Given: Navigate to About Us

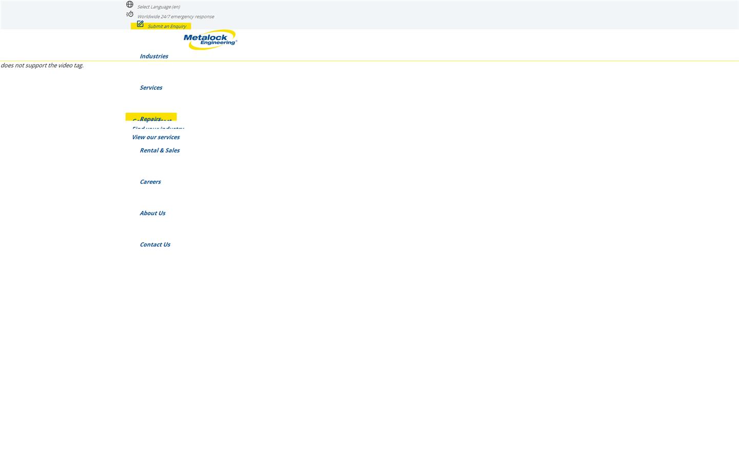Looking at the screenshot, I should pyautogui.click(x=152, y=213).
